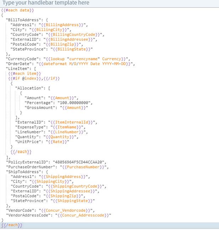Click the {{ShippingZip}} placeholder

tap(63, 196)
